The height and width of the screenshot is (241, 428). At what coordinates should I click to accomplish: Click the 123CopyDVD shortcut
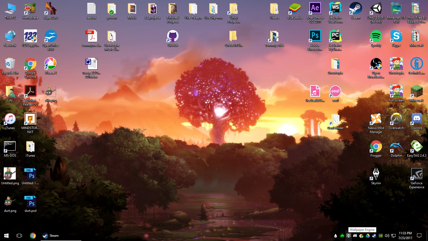point(30,39)
